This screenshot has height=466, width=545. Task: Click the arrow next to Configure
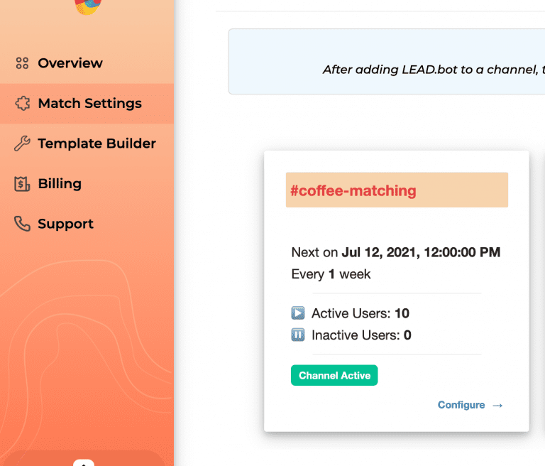pos(497,406)
